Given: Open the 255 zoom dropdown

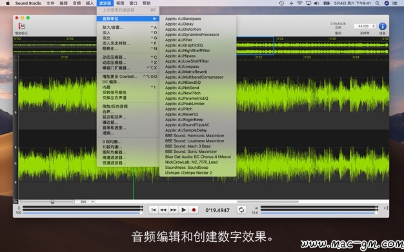Looking at the screenshot, I should [x=85, y=202].
